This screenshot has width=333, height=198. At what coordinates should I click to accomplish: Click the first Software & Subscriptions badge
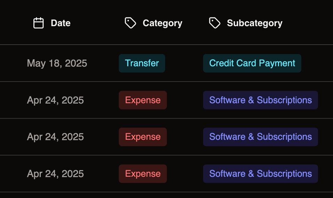[260, 100]
